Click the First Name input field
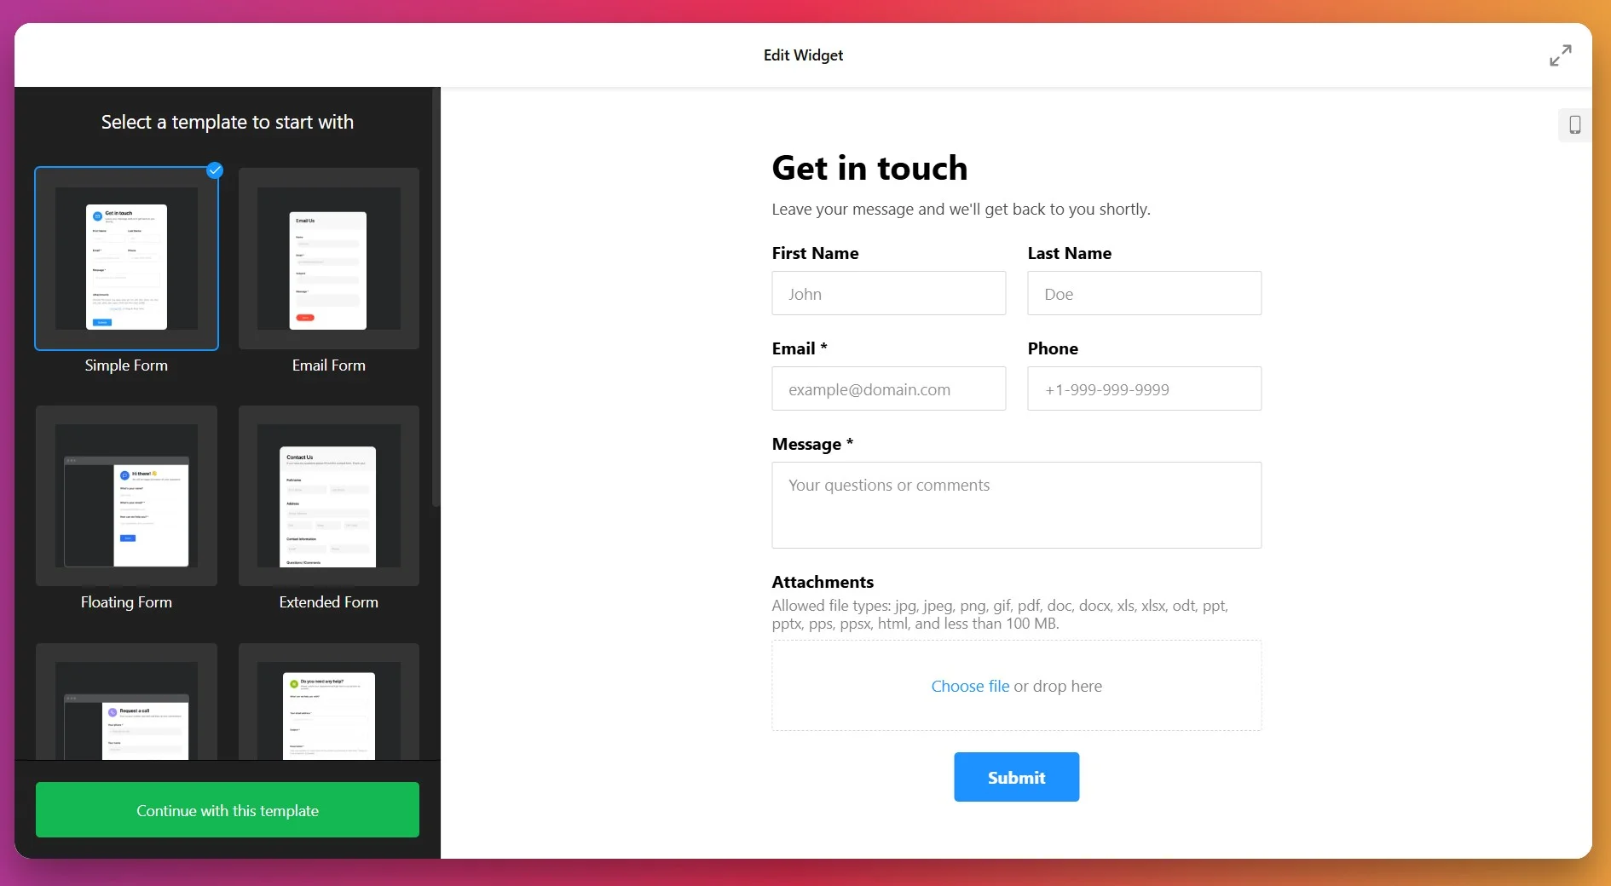1611x886 pixels. [x=888, y=293]
